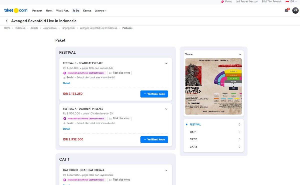Viewport: 300px width, 185px height.
Task: Open Blibli Tiket Rewards link
Action: (272, 1)
